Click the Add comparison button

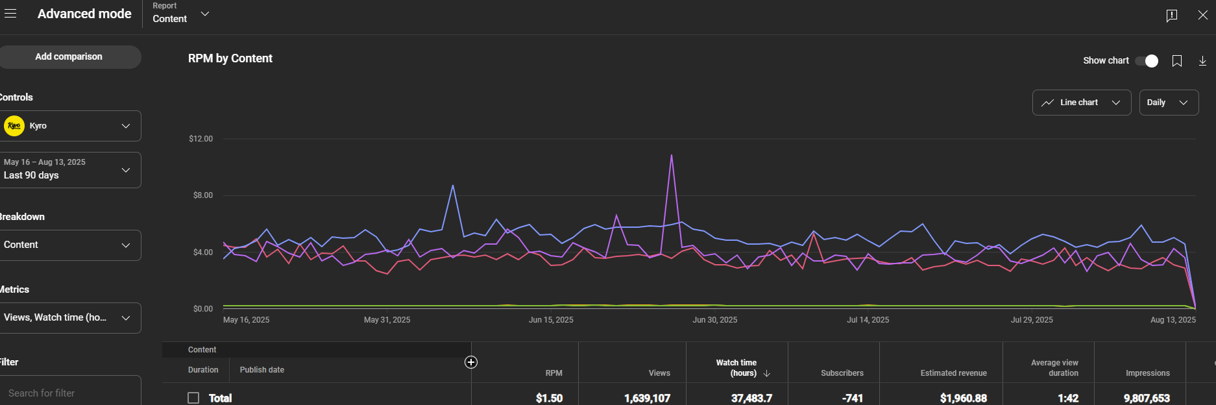[69, 57]
